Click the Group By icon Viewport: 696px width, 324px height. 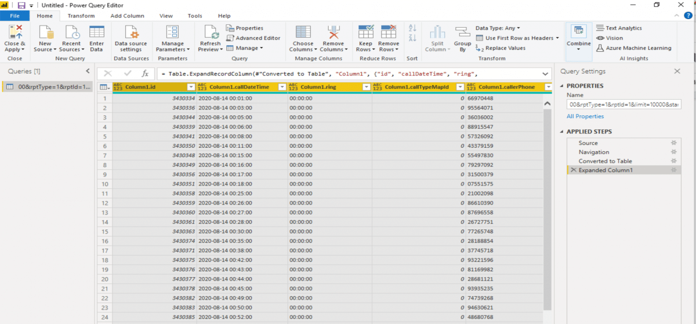click(x=462, y=32)
